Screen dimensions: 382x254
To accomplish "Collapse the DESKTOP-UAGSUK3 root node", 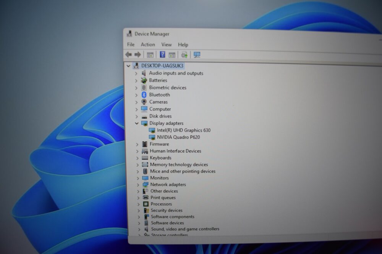I will pyautogui.click(x=128, y=66).
